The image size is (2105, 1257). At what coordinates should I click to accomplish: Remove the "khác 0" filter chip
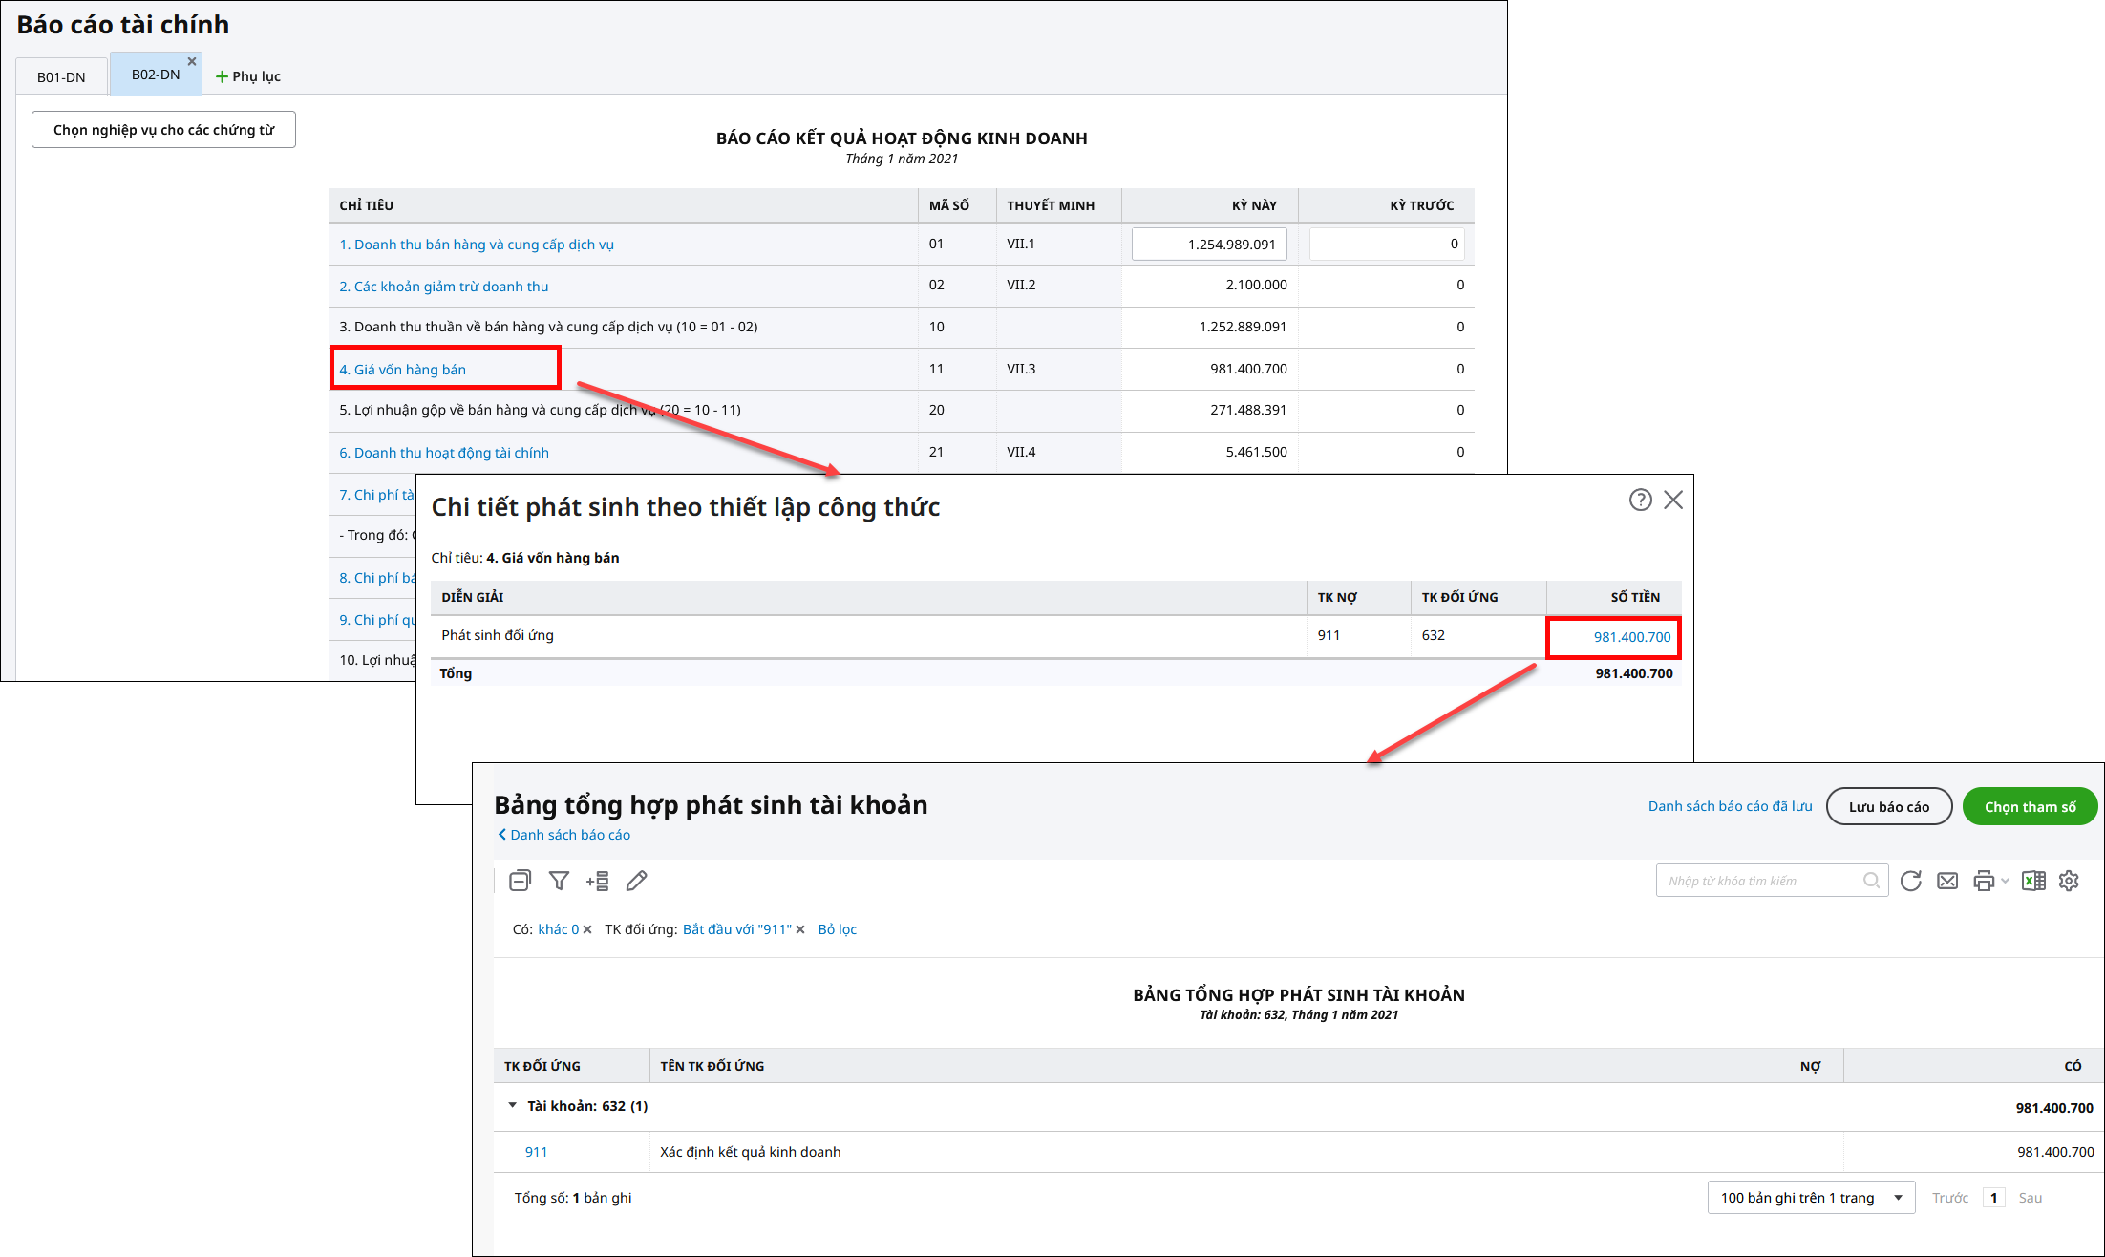588,929
